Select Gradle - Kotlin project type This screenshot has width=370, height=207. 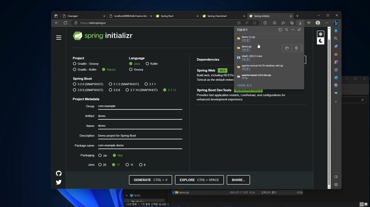84,70
